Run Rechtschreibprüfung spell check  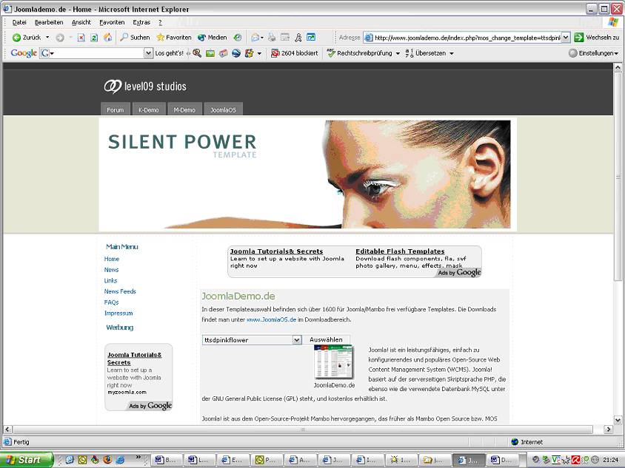coord(360,53)
